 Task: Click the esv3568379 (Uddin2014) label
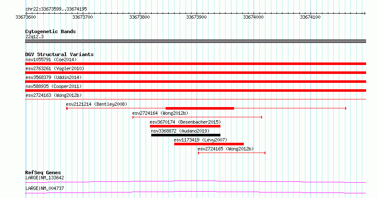tap(54, 77)
